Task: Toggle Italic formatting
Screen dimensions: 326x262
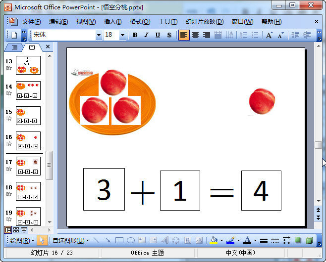Action: (x=146, y=35)
